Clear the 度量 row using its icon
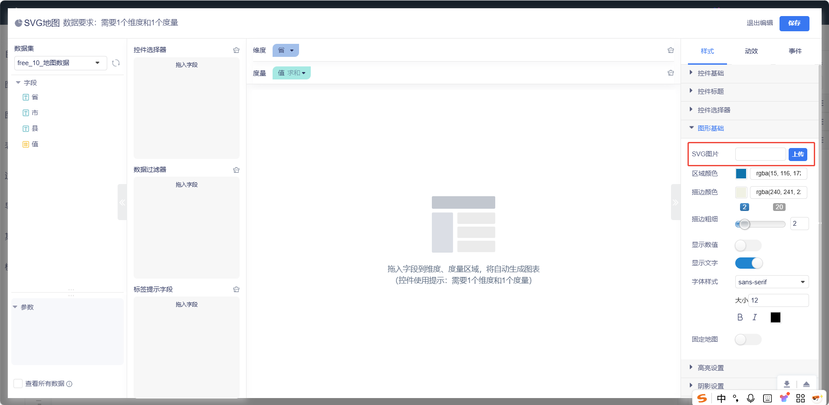Viewport: 829px width, 405px height. tap(671, 73)
